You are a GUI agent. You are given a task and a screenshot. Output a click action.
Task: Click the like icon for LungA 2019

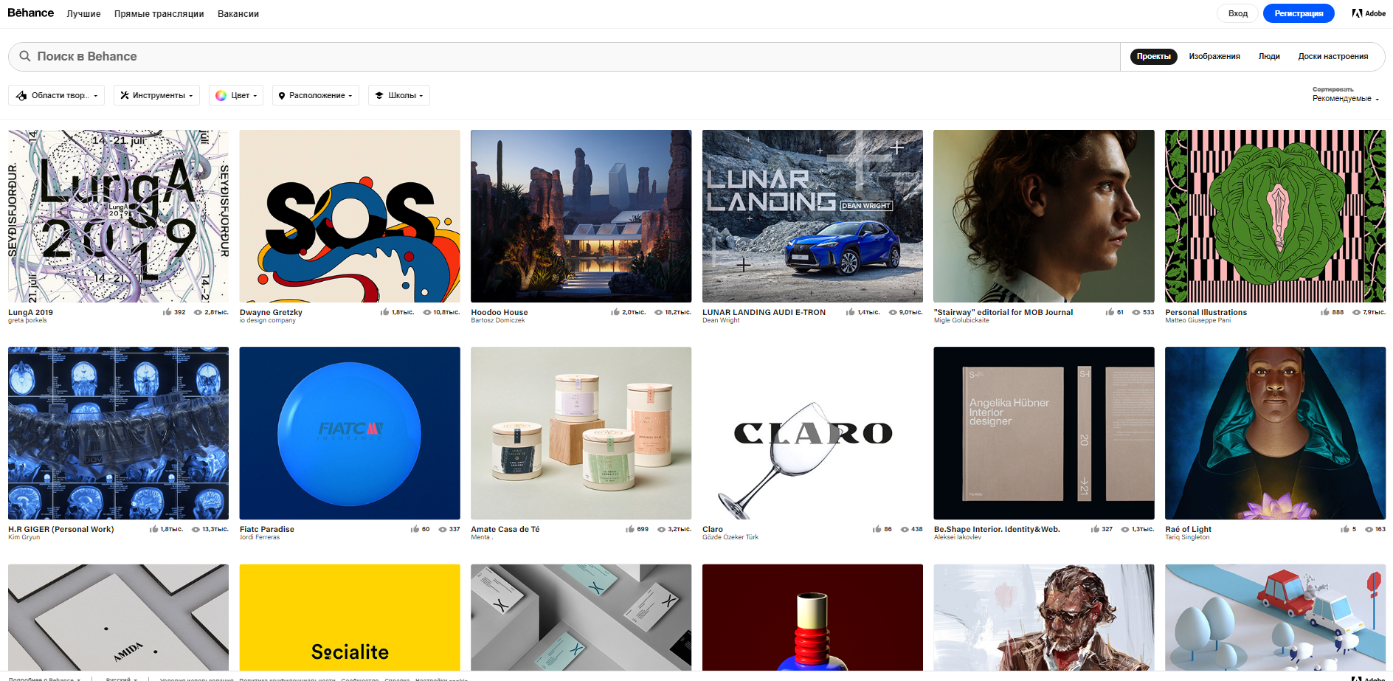coord(167,312)
